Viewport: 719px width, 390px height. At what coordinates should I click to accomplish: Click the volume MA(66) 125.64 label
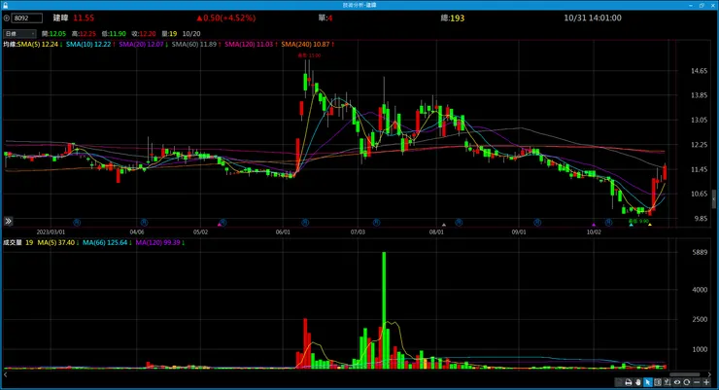coord(107,242)
